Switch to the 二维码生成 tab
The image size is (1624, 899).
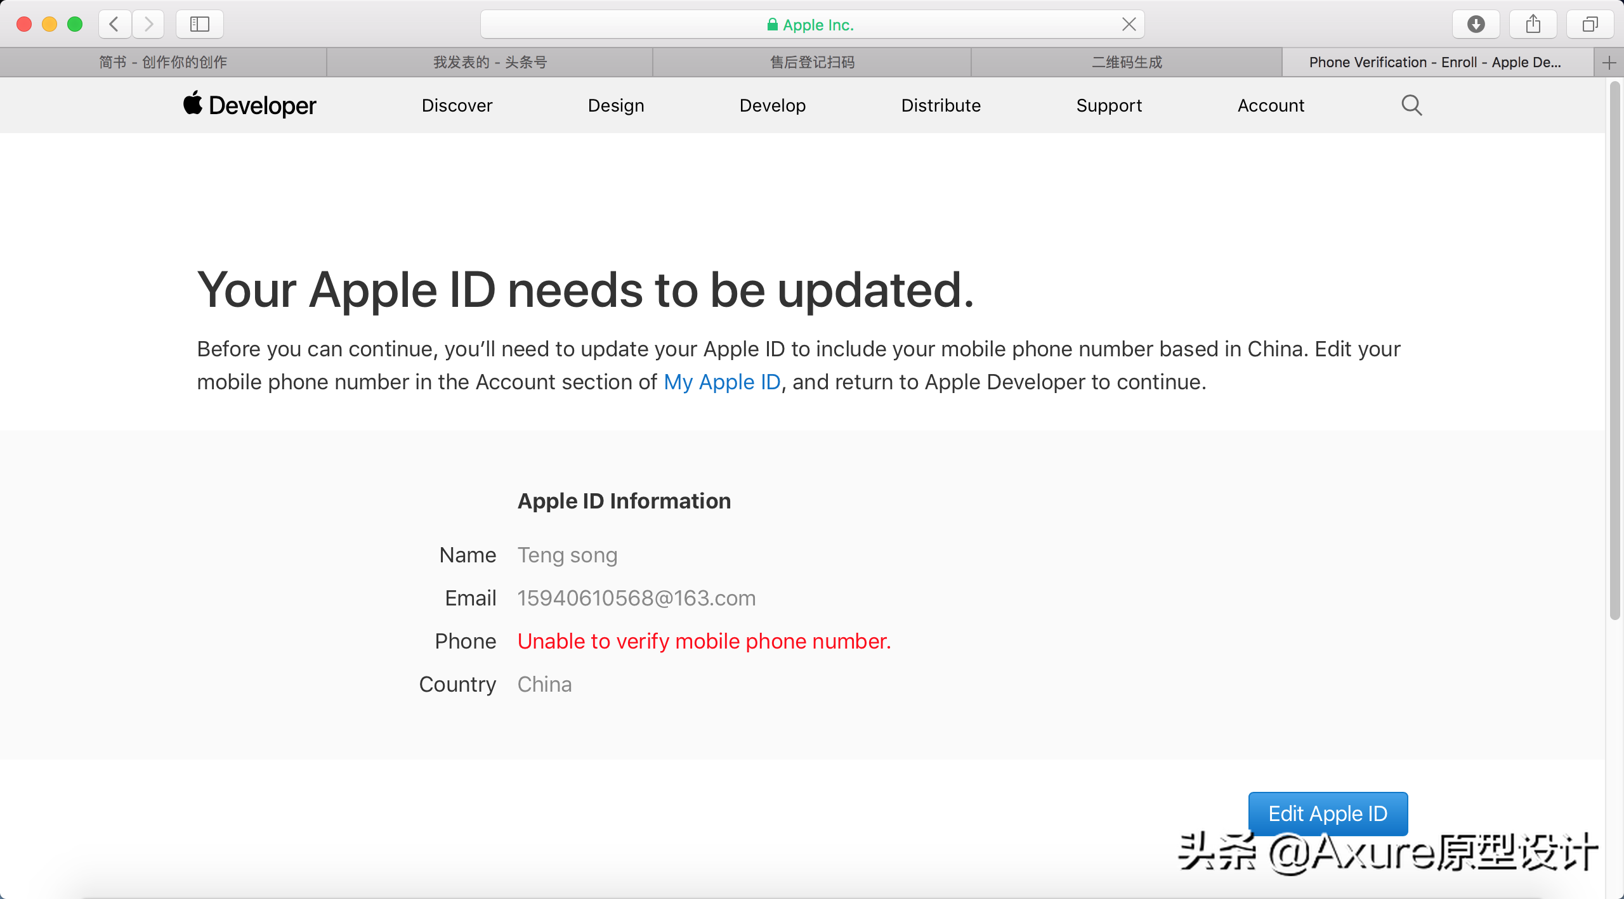pos(1127,62)
